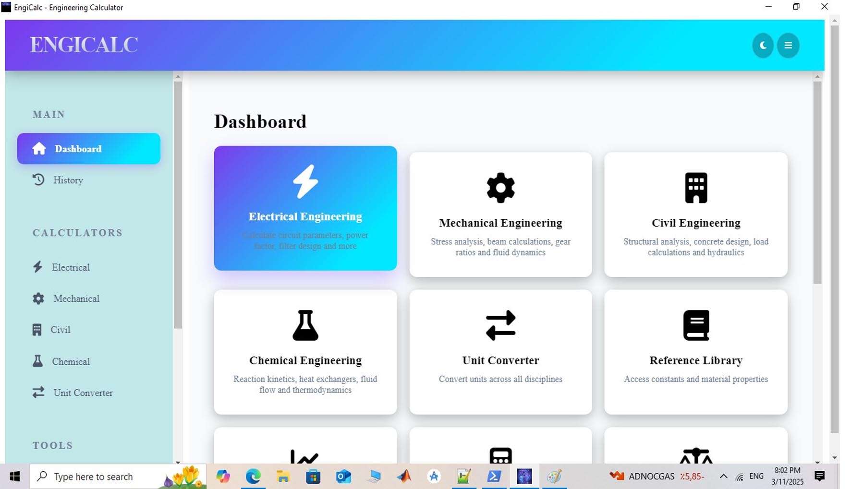The image size is (851, 489).
Task: Open History from the sidebar
Action: (x=68, y=180)
